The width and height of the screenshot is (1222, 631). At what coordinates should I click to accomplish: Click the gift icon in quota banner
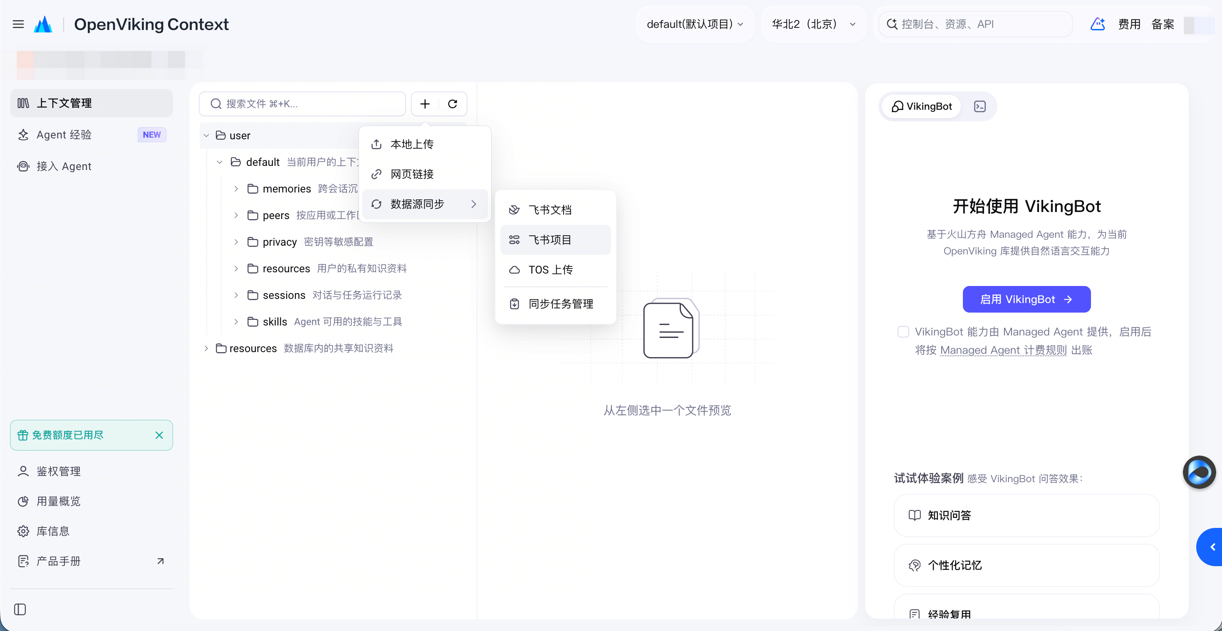coord(23,435)
